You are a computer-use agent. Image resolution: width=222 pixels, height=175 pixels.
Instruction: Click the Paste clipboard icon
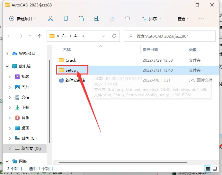(81, 19)
